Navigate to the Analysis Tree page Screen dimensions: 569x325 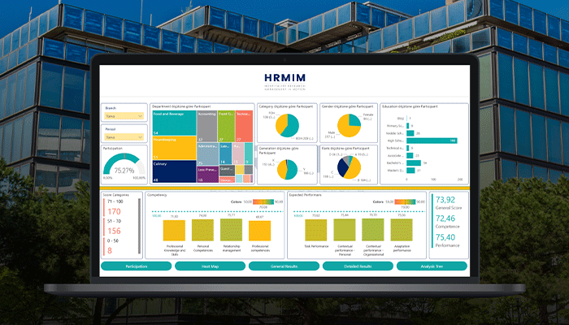(x=432, y=266)
